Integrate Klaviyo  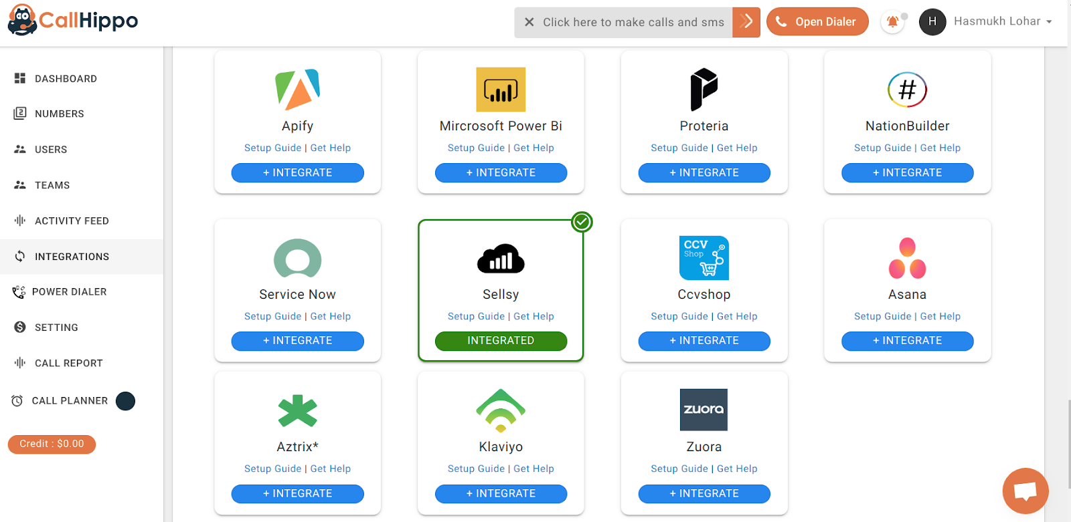tap(501, 493)
